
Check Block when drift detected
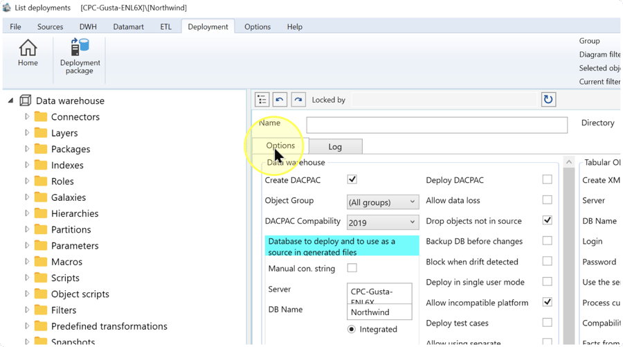[547, 261]
